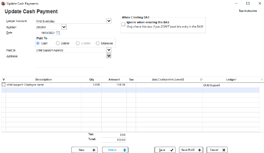Click the Ledger Account field NAB Everyday
This screenshot has height=153, width=264.
(70, 21)
